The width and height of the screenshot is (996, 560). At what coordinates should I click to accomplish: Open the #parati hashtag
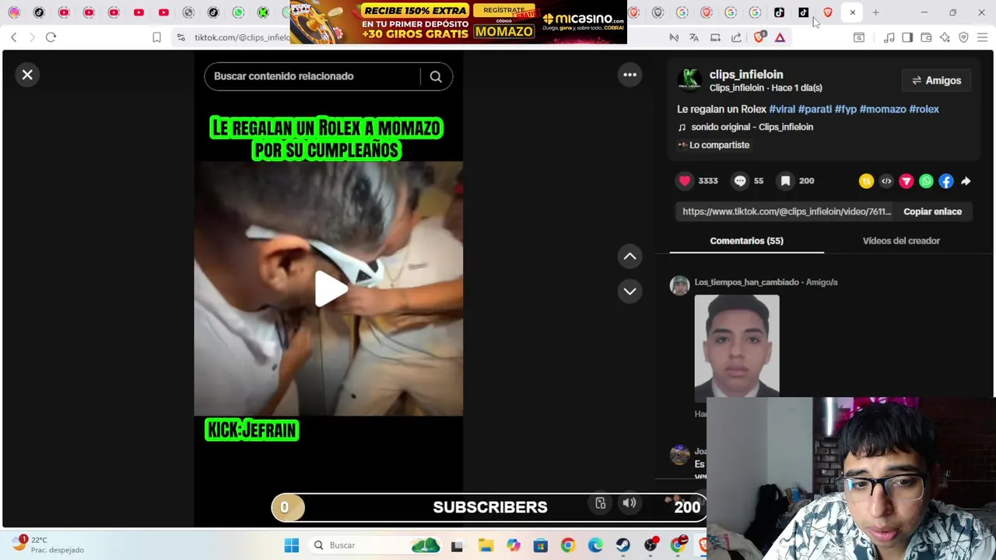815,109
